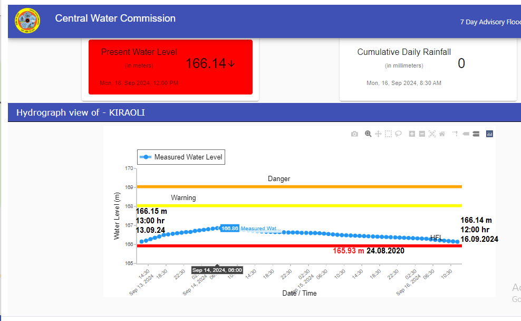Choose the Box Select tool
Image resolution: width=521 pixels, height=321 pixels.
(388, 134)
